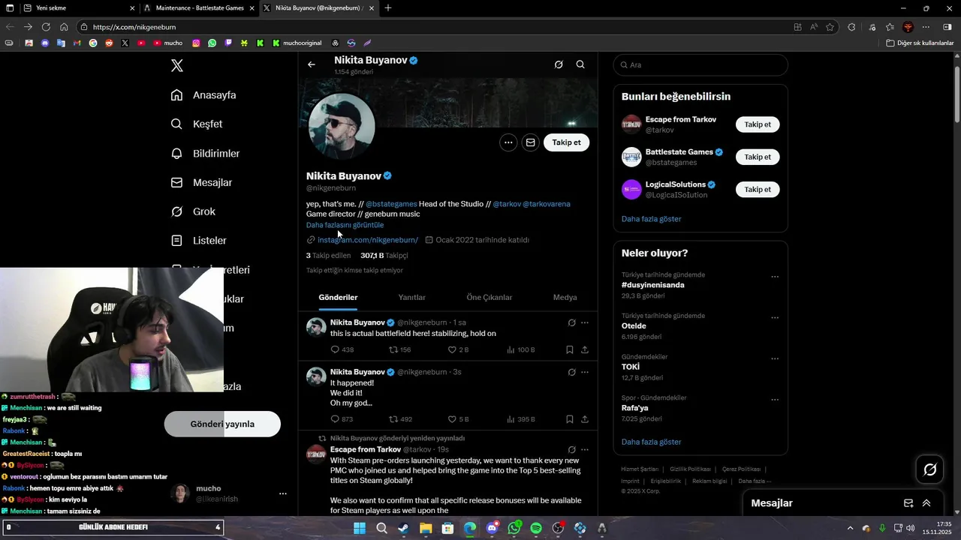Open Nikita Buyanov's profile picture
The width and height of the screenshot is (961, 540).
[x=342, y=126]
